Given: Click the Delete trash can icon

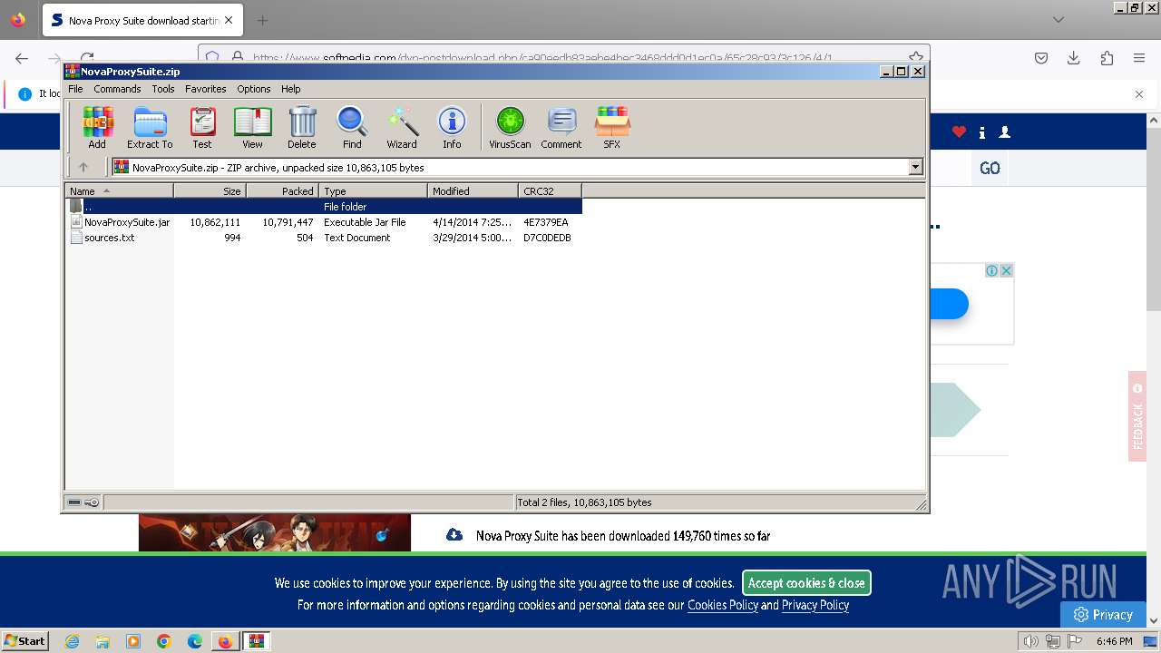Looking at the screenshot, I should (x=302, y=128).
